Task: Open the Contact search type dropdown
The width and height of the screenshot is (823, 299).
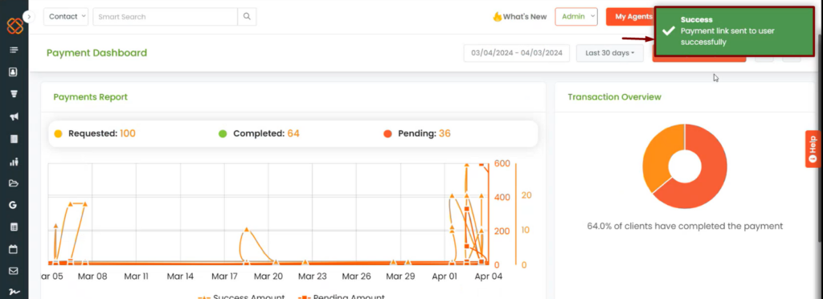Action: (66, 17)
